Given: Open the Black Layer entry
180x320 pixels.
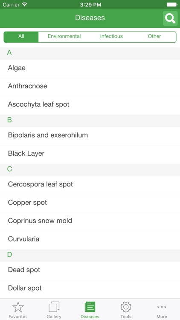Looking at the screenshot, I should point(90,154).
